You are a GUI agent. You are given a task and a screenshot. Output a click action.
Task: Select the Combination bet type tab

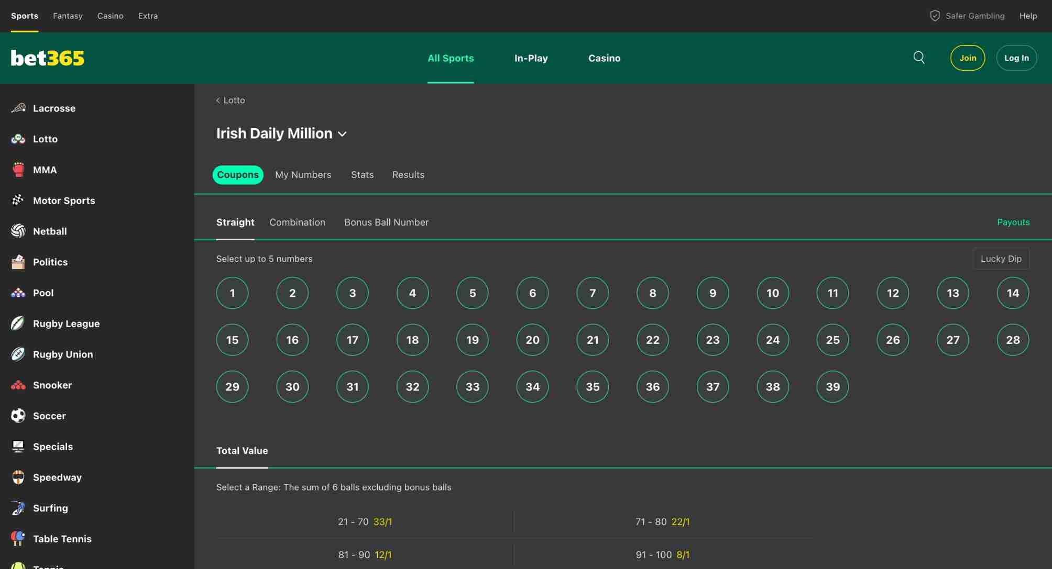[297, 222]
